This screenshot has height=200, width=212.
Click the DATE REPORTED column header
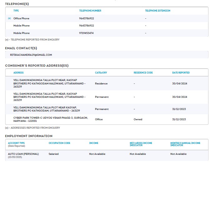tap(181, 73)
